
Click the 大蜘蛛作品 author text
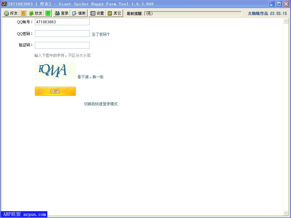tap(258, 13)
